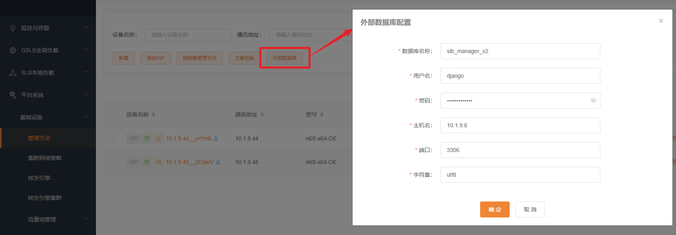The width and height of the screenshot is (676, 235).
Task: Open 流量组管理 menu item
Action: click(x=48, y=219)
